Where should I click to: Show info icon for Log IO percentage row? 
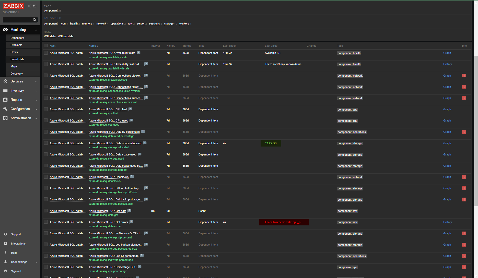coord(464,256)
